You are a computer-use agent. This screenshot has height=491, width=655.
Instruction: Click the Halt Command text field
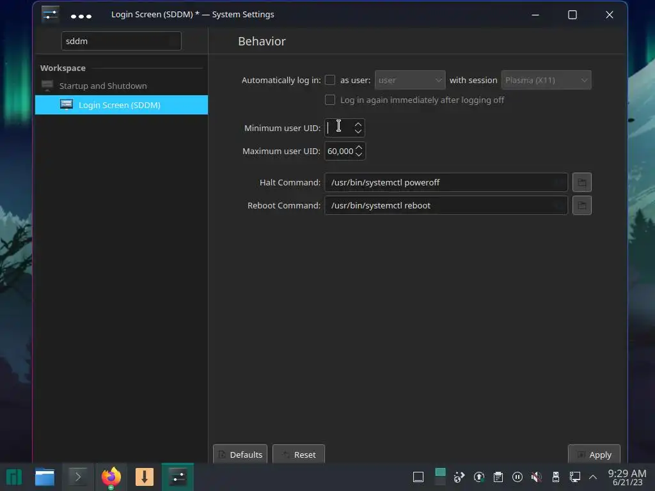tap(446, 182)
